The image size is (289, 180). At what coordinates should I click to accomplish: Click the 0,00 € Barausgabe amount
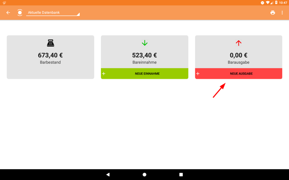tap(239, 55)
